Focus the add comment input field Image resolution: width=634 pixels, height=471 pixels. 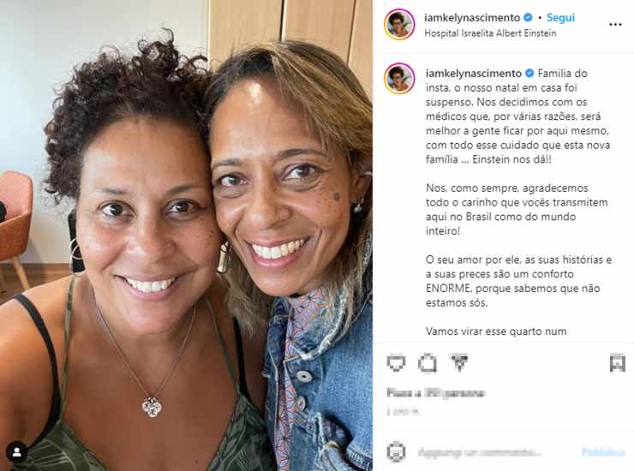[x=479, y=451]
